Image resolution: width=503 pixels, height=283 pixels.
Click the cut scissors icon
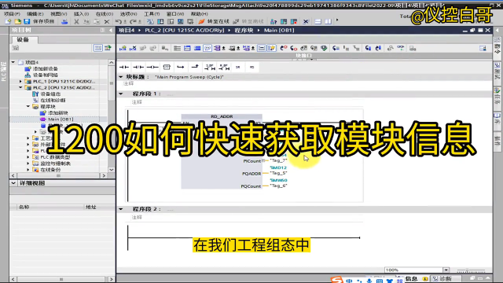[x=76, y=21]
